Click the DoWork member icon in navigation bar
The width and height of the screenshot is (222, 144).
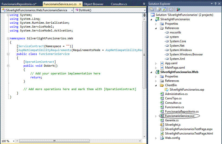(77, 10)
